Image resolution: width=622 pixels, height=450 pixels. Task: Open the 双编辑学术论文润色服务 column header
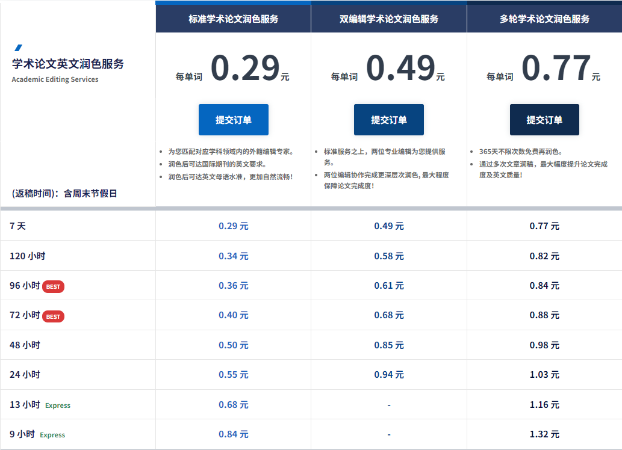pyautogui.click(x=388, y=18)
